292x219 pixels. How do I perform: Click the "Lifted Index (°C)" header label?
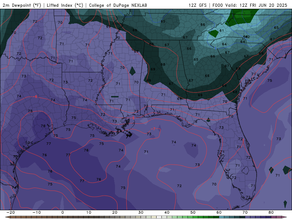click(x=65, y=5)
